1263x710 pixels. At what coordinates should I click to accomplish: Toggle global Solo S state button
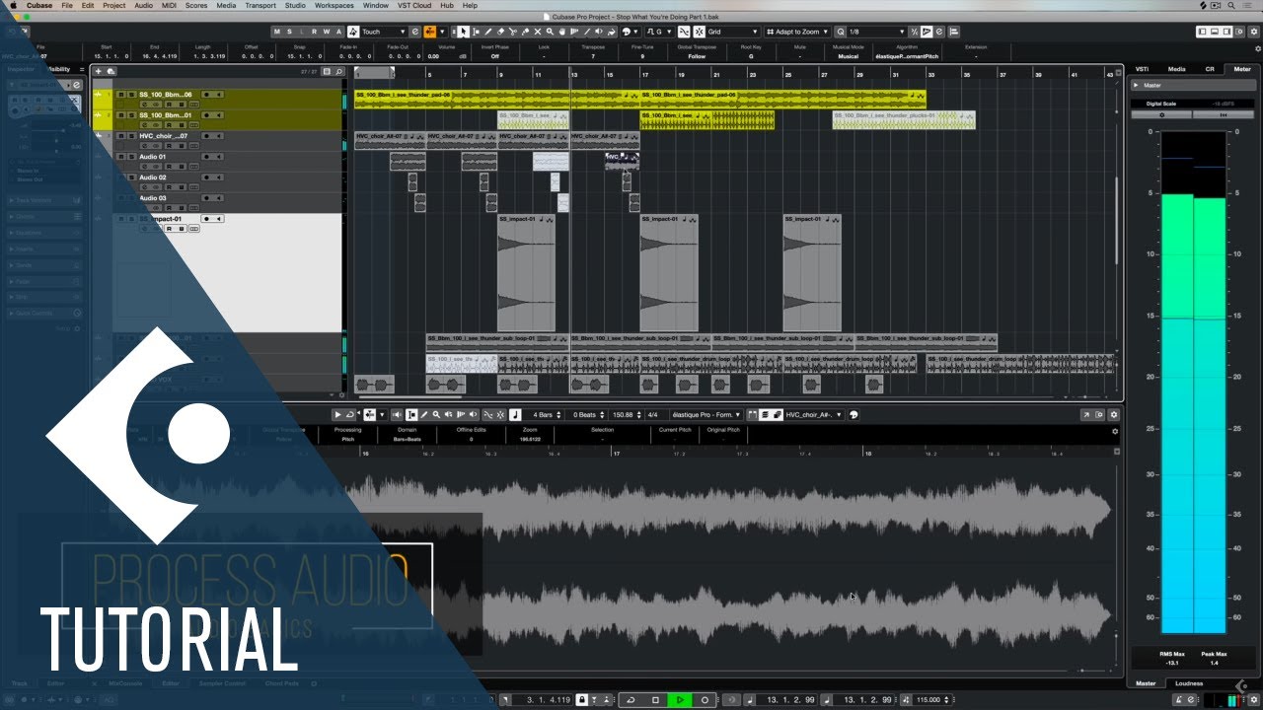(x=289, y=32)
